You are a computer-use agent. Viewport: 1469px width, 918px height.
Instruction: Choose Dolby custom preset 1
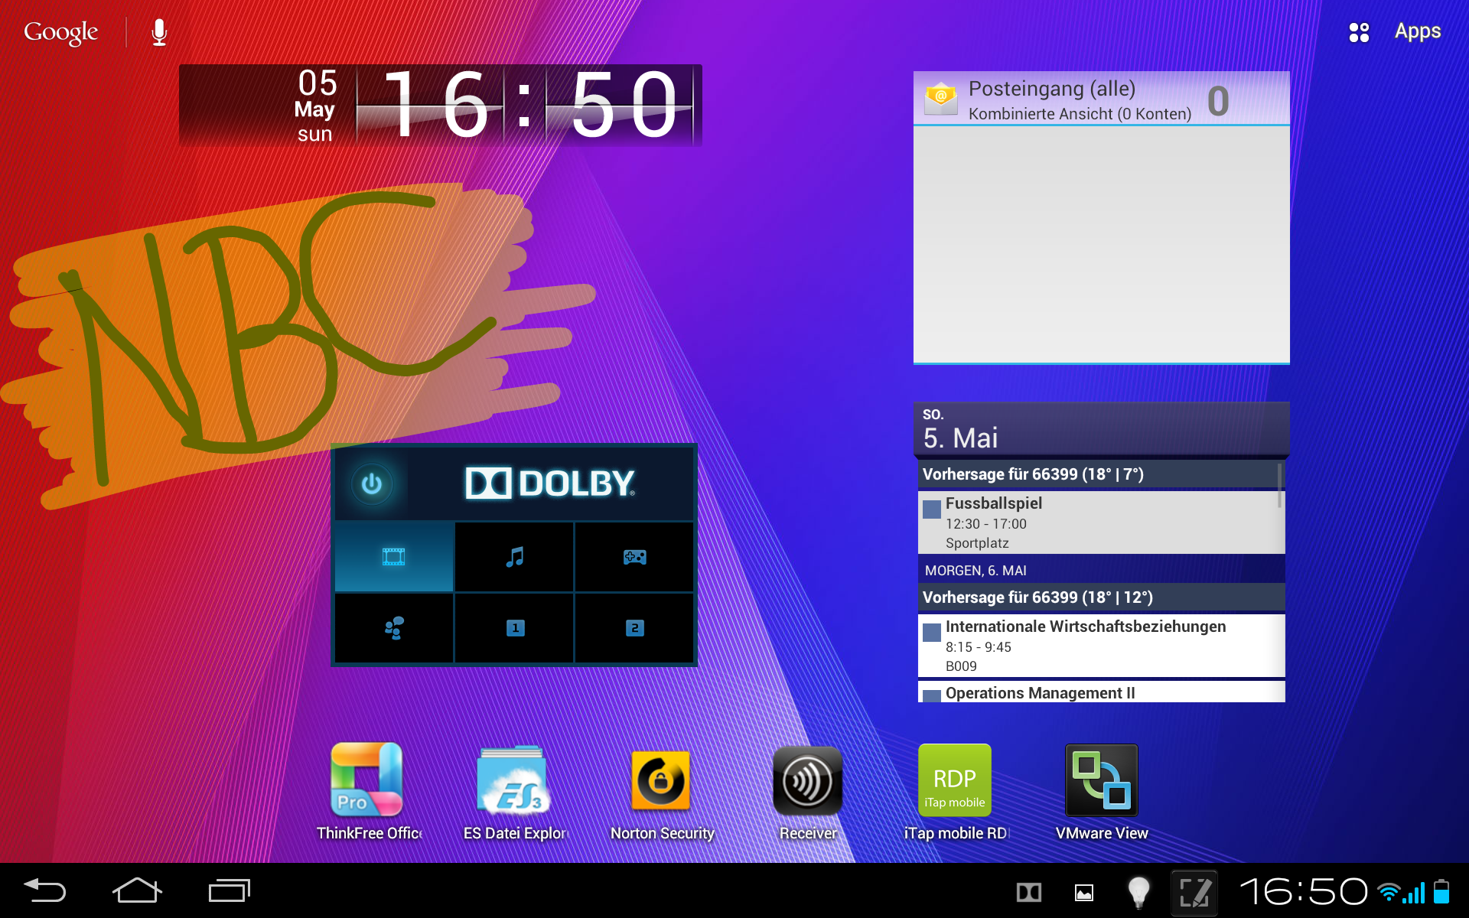pyautogui.click(x=514, y=628)
